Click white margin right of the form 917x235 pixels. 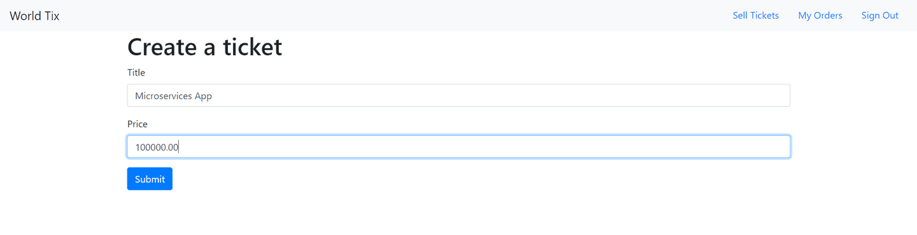point(853,127)
